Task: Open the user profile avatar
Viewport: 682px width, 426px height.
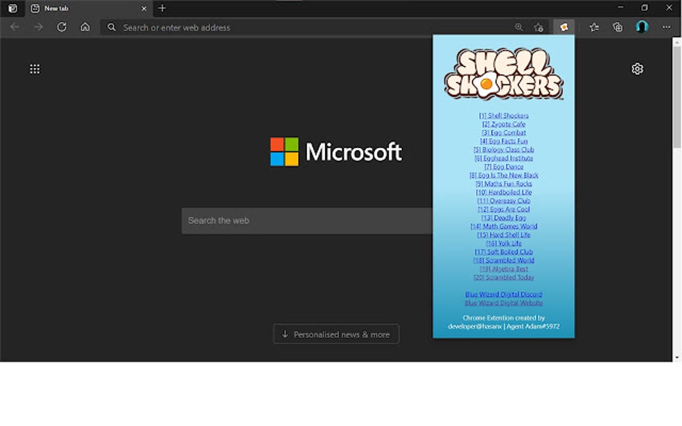Action: coord(642,27)
